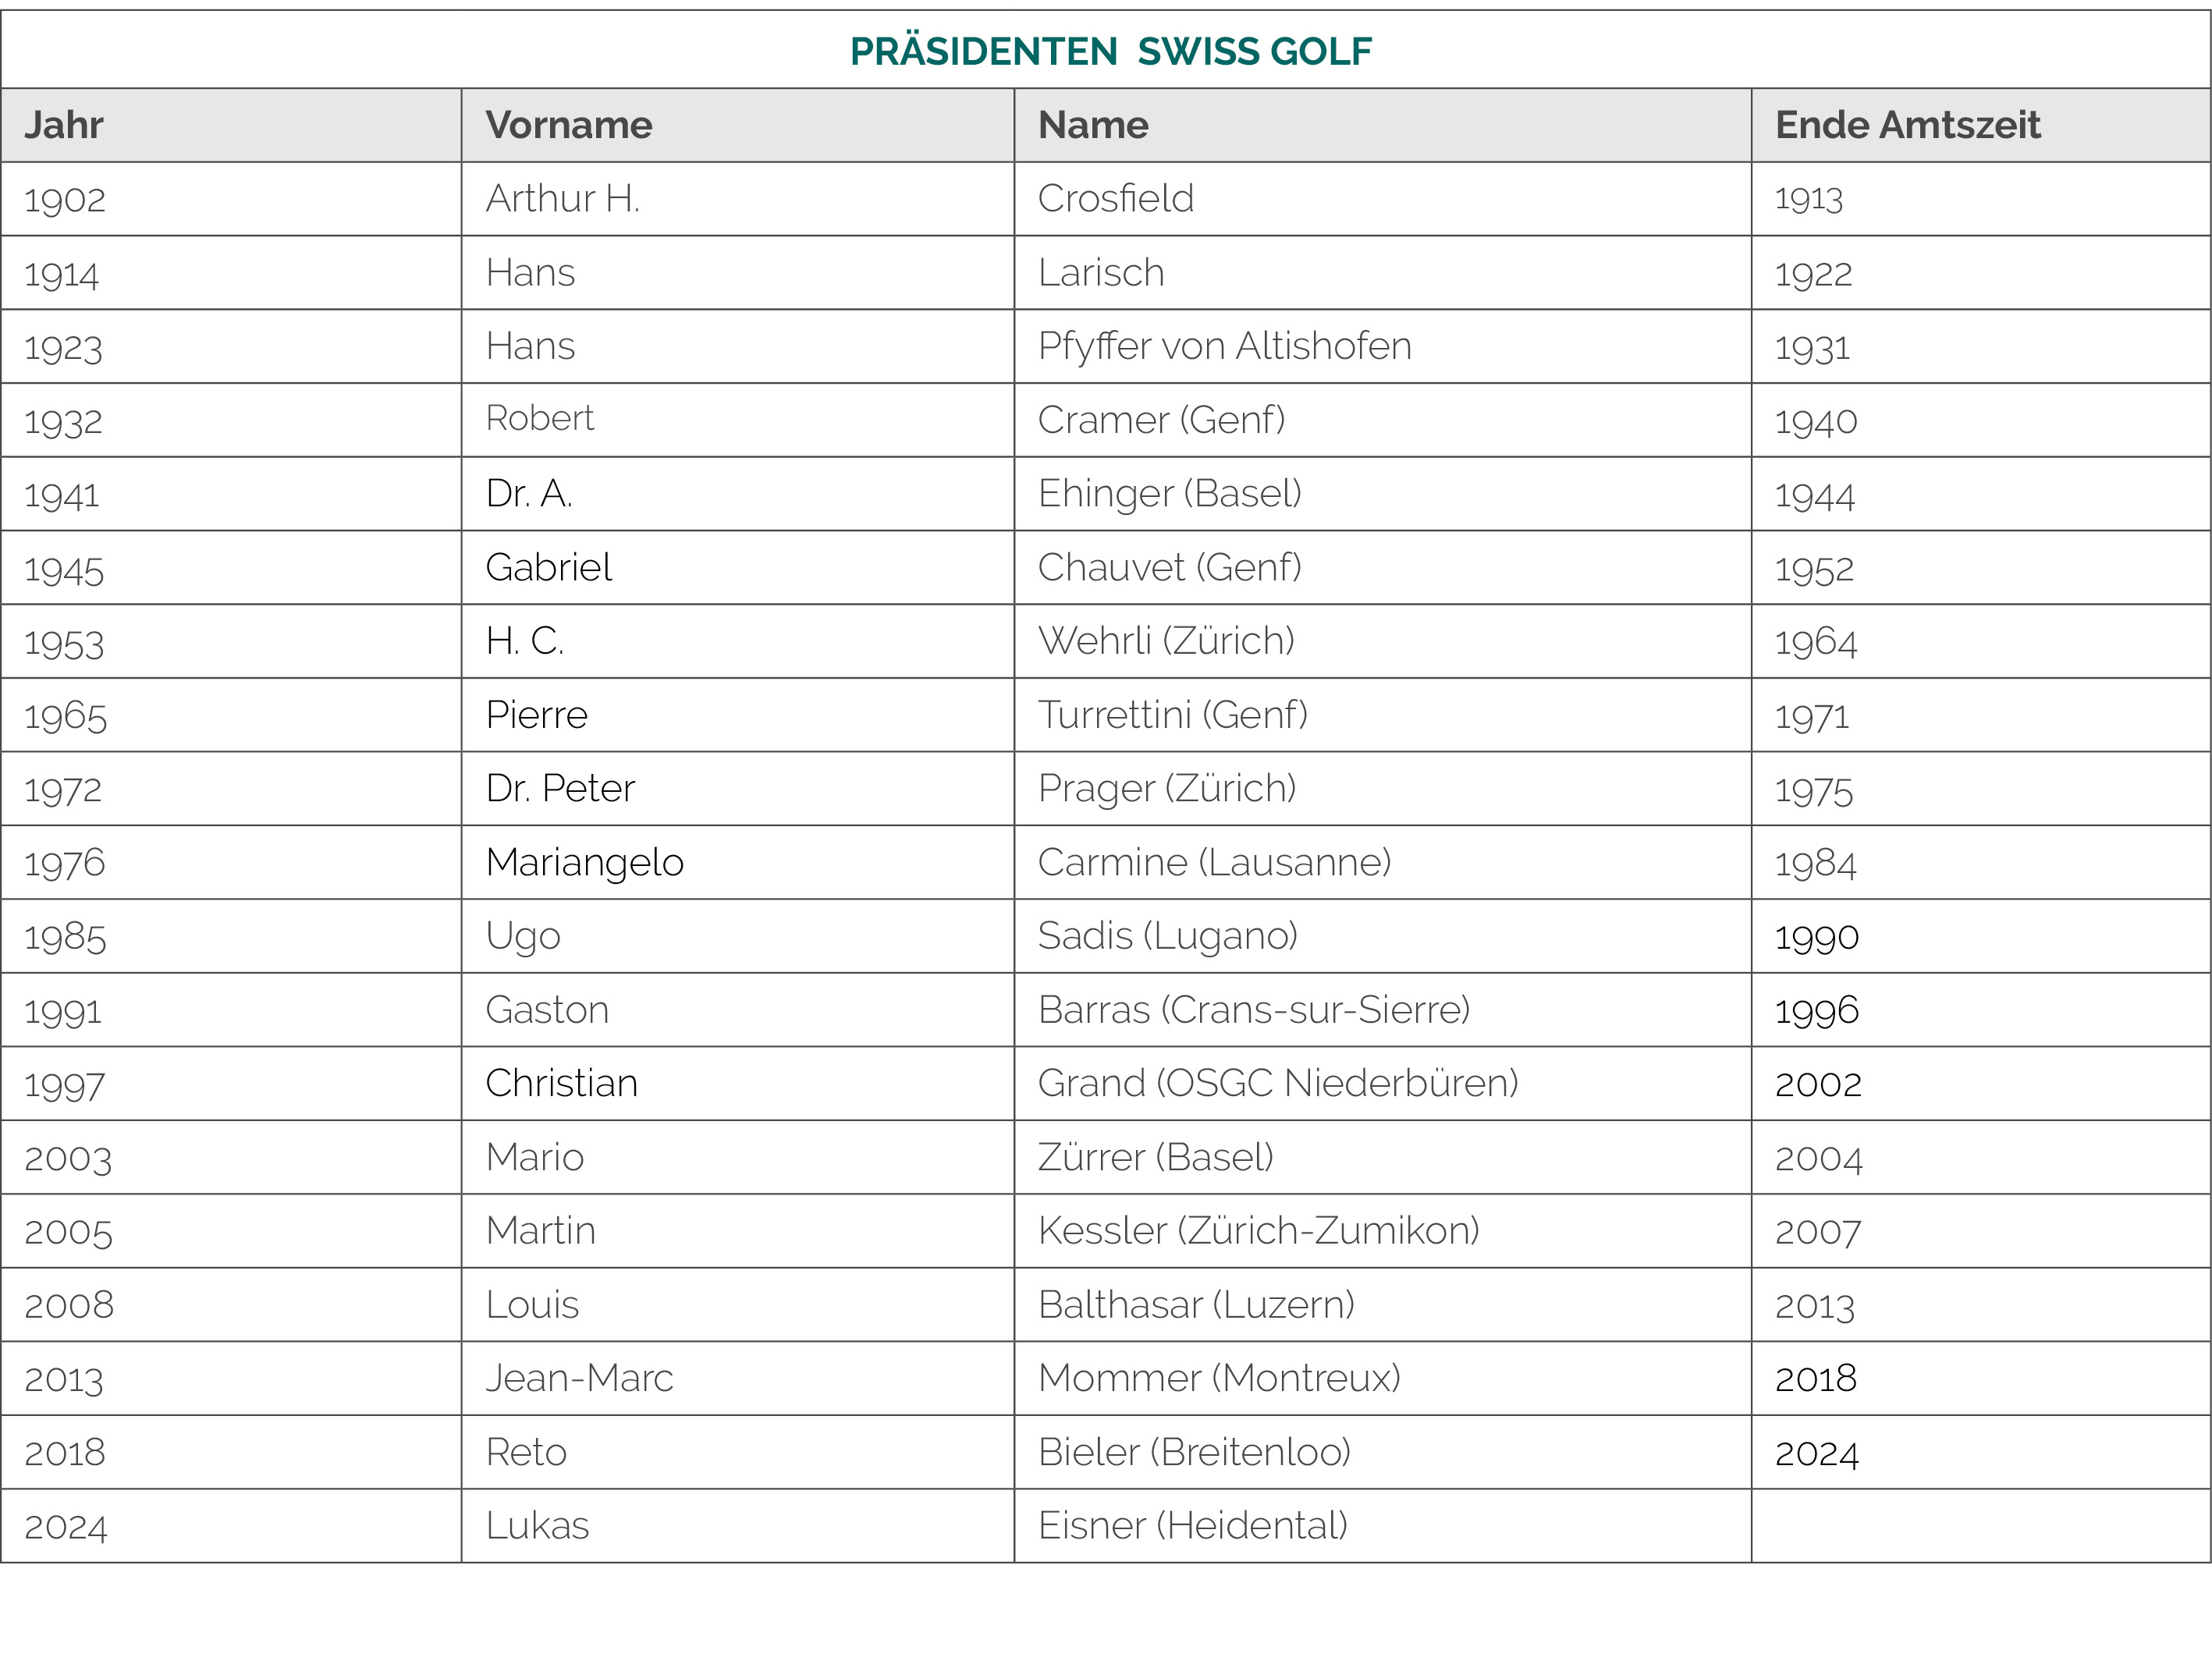2212x1668 pixels.
Task: Click Barras (Crans-sur-Sierre) entry
Action: click(1254, 1010)
